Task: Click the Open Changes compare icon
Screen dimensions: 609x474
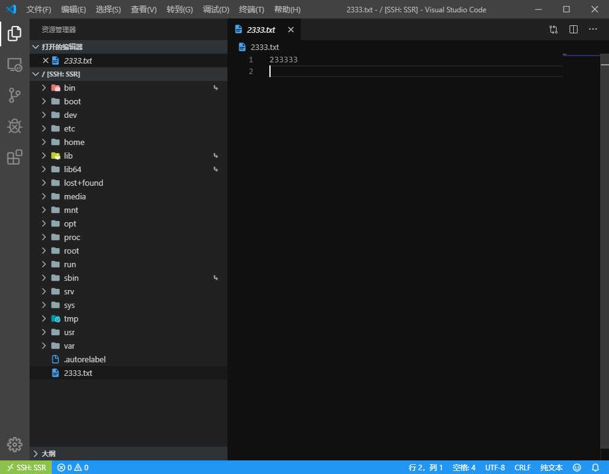Action: pos(554,30)
